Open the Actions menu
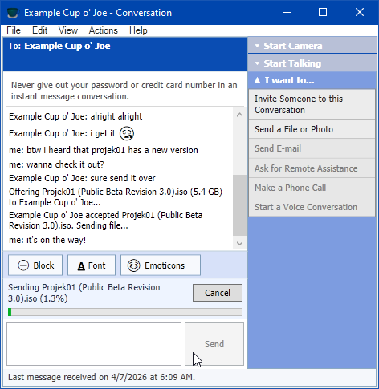The width and height of the screenshot is (379, 389). pyautogui.click(x=104, y=30)
